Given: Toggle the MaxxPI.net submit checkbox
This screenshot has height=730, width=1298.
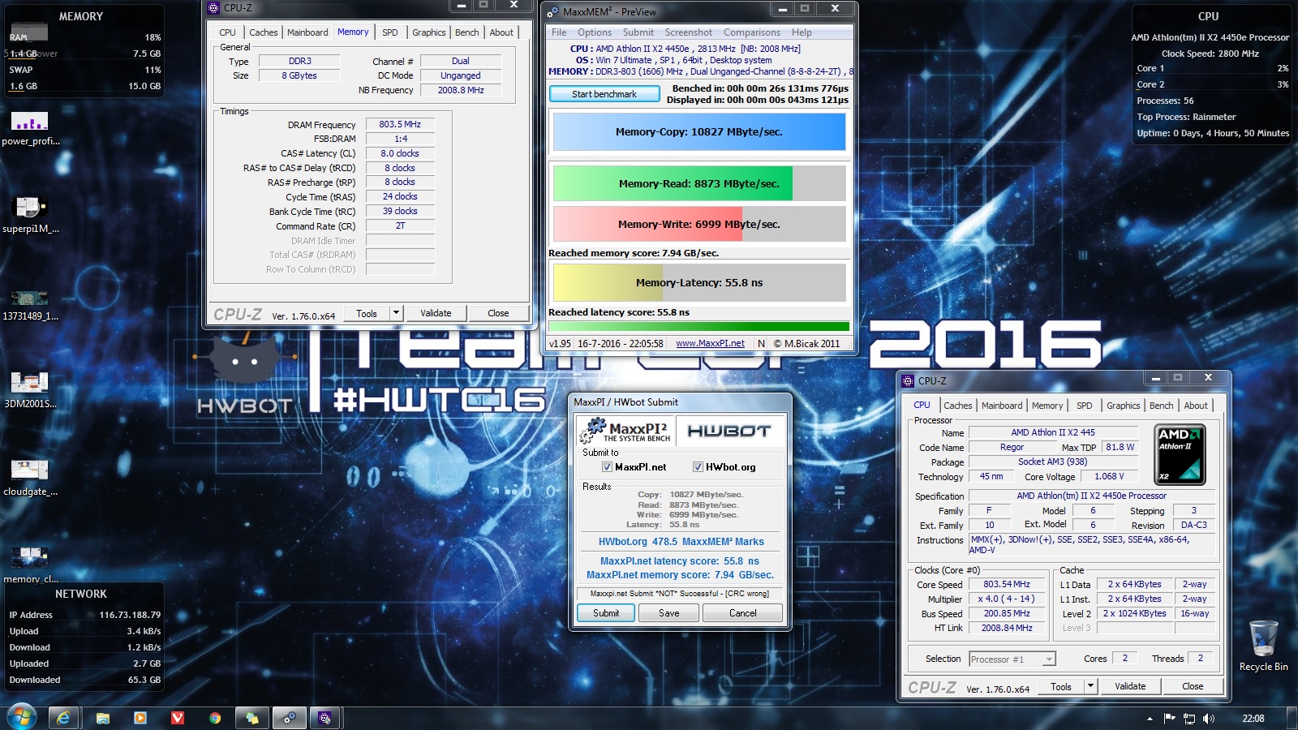Looking at the screenshot, I should click(x=607, y=467).
